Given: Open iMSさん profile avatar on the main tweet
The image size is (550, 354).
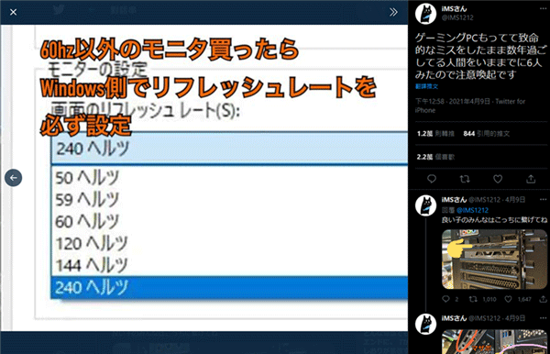Looking at the screenshot, I should (425, 14).
